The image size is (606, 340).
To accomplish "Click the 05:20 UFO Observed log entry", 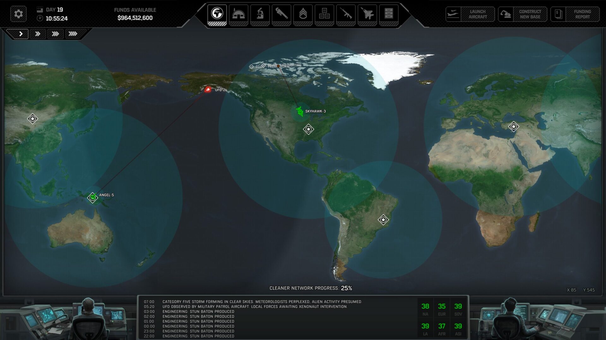I will click(246, 307).
